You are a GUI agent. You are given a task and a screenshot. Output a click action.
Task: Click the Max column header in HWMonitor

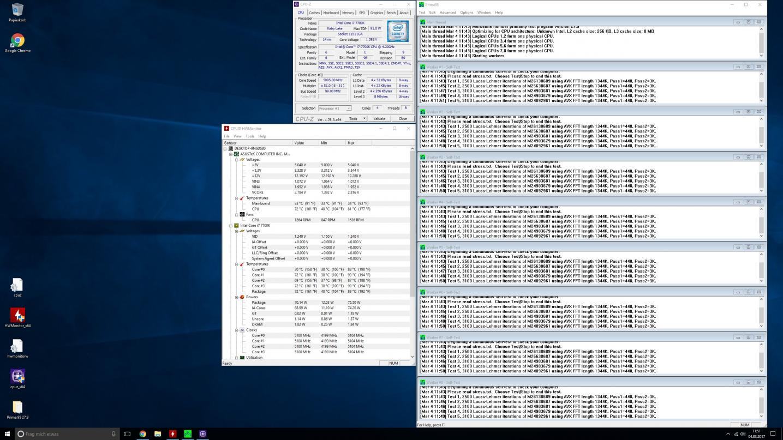[x=358, y=143]
